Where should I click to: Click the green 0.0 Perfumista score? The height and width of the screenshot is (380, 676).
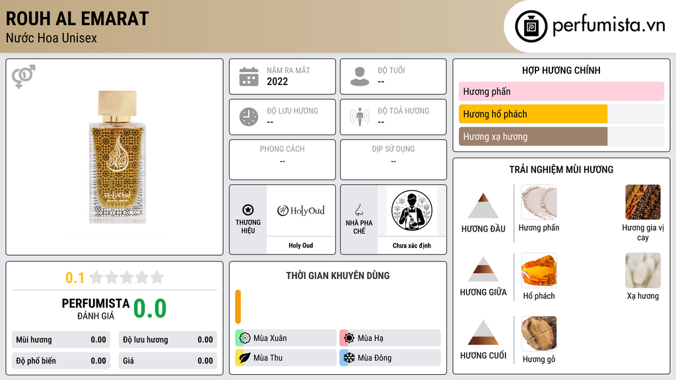[150, 309]
